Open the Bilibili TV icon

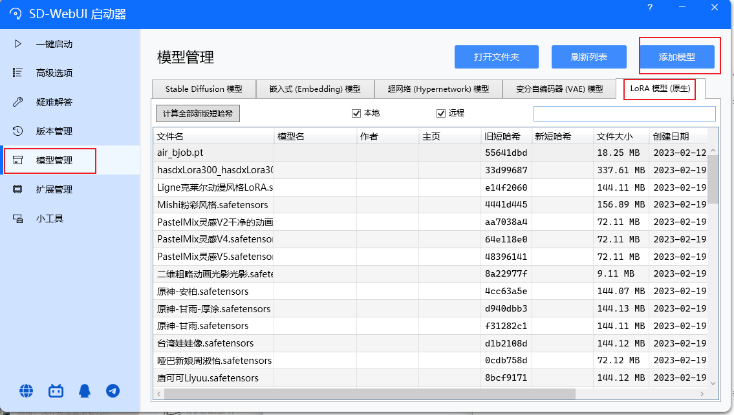click(56, 390)
